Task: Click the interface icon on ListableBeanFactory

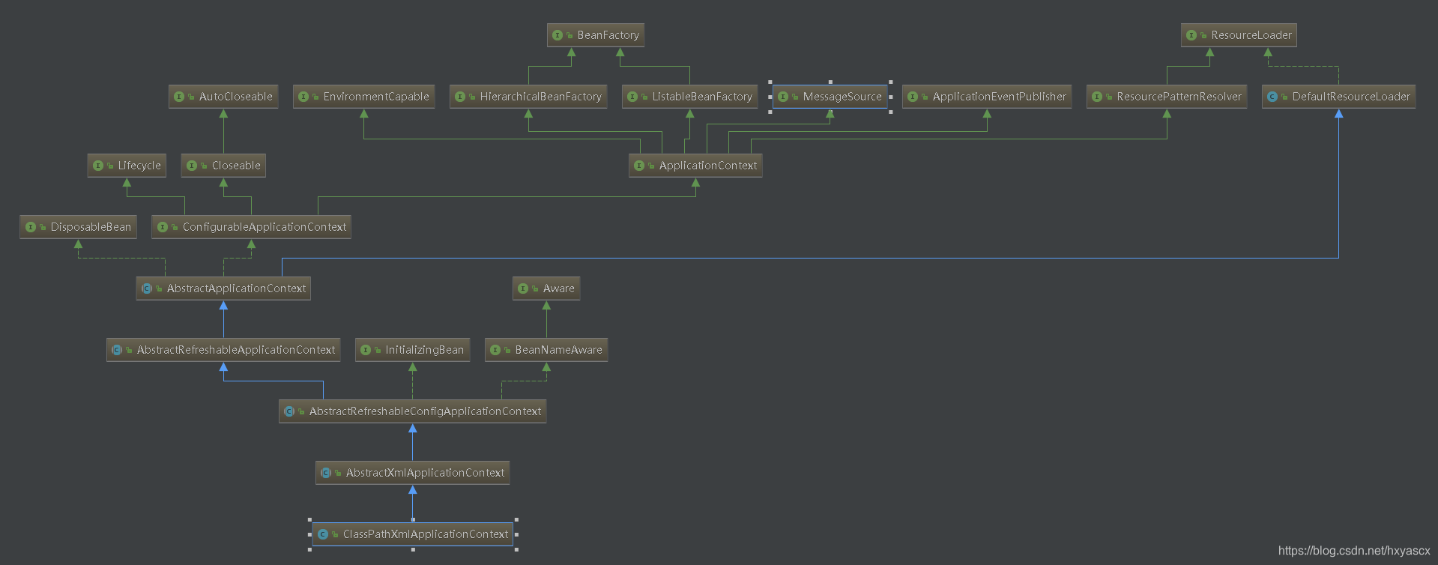Action: click(632, 97)
